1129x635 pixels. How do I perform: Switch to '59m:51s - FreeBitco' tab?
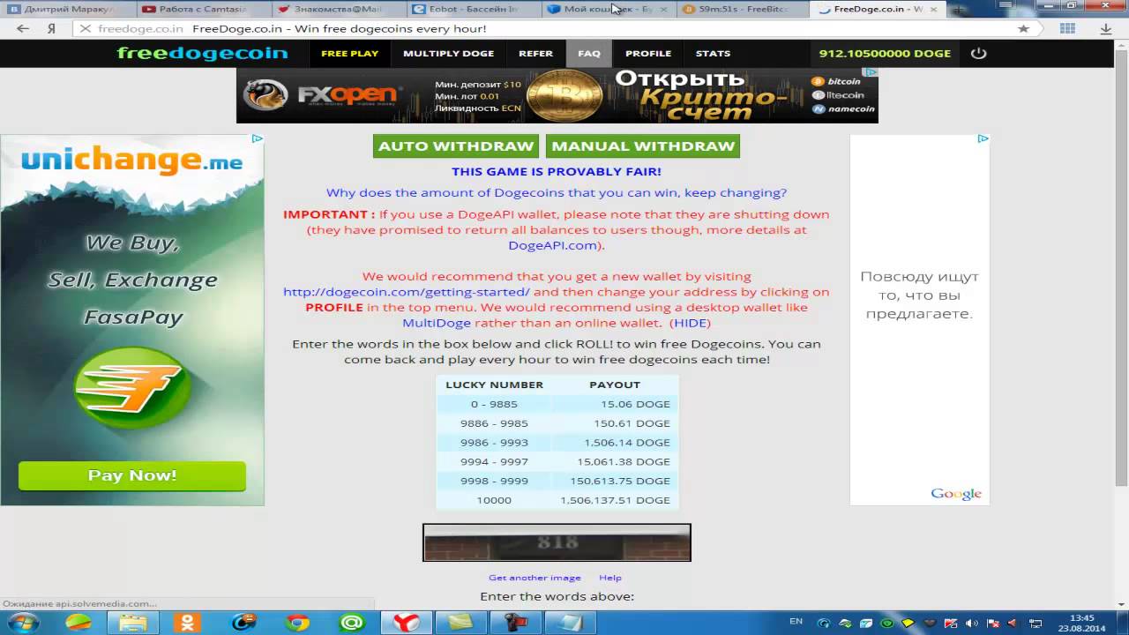(x=744, y=9)
